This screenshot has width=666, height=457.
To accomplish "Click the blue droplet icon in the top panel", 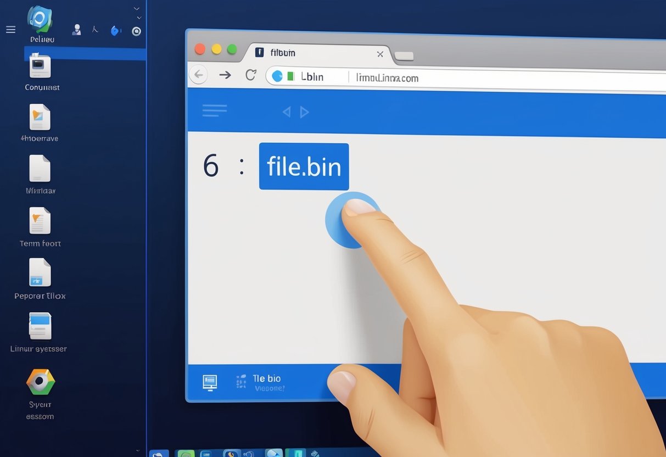I will [115, 31].
